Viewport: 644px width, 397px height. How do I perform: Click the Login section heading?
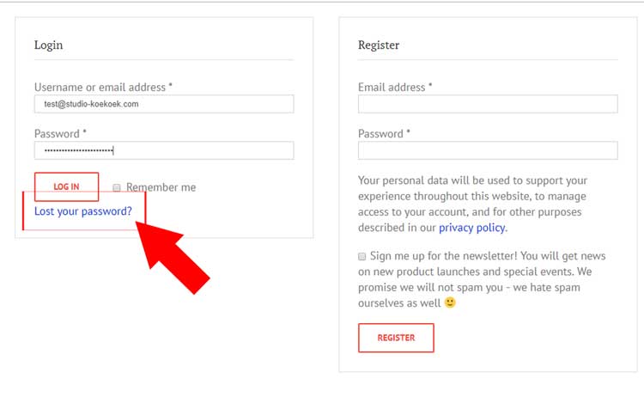coord(48,45)
